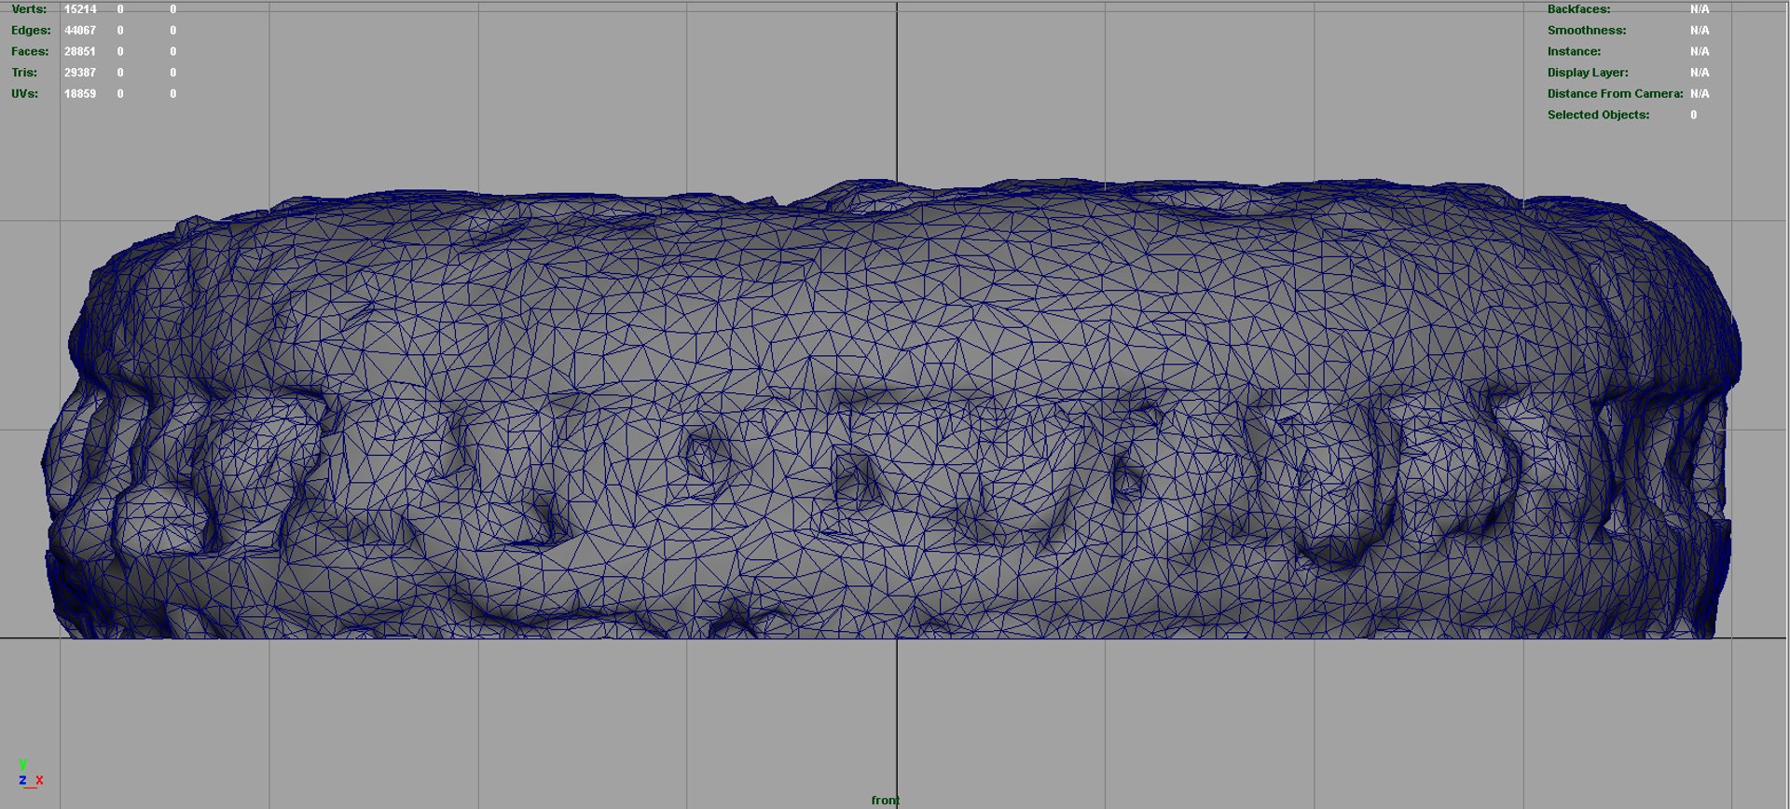Image resolution: width=1790 pixels, height=809 pixels.
Task: Click the "Smoothness:" label
Action: pyautogui.click(x=1587, y=30)
